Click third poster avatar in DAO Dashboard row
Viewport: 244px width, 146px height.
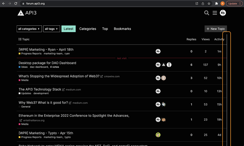click(x=169, y=65)
